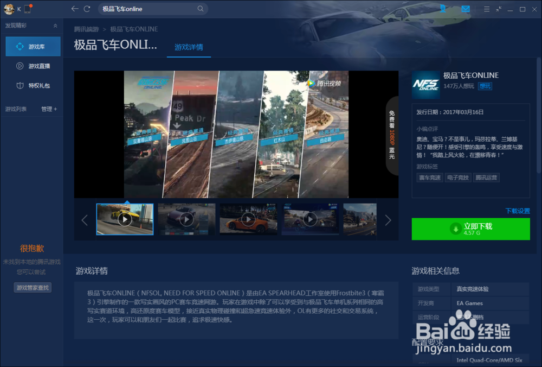
Task: Refresh the page with reload icon
Action: tap(87, 9)
